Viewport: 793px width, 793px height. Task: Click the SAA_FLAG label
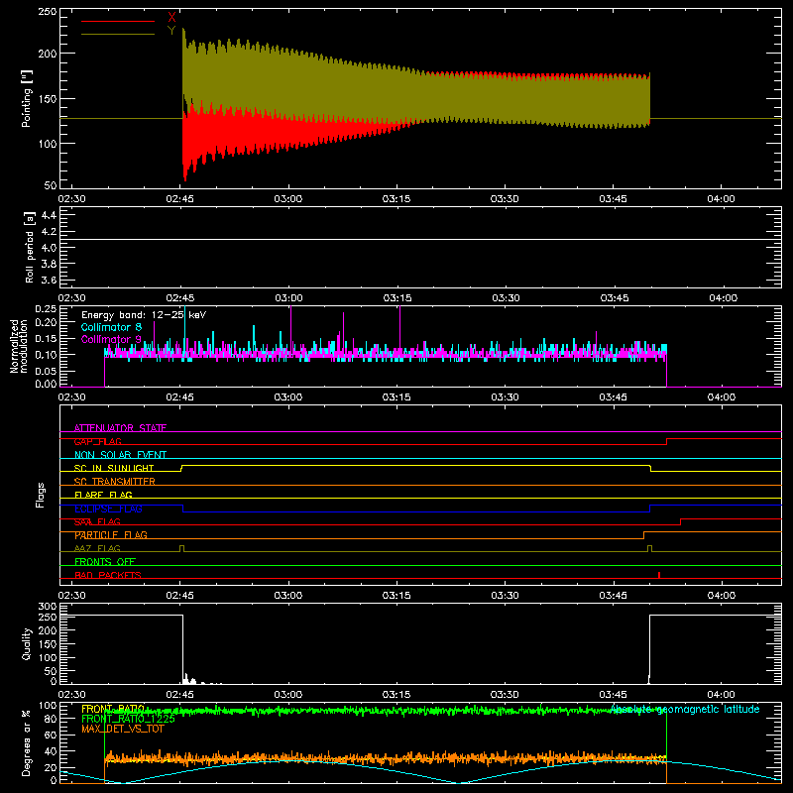pos(97,521)
